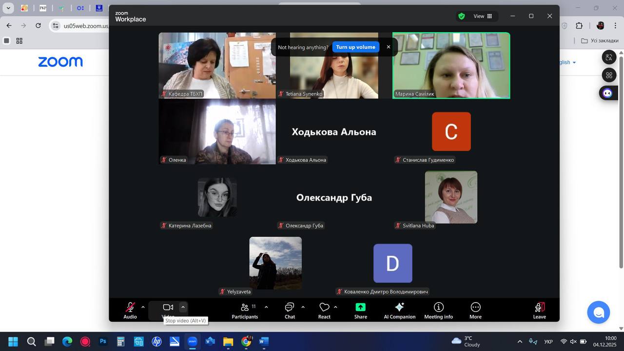Select Марина Самілик's video tile

tap(451, 65)
